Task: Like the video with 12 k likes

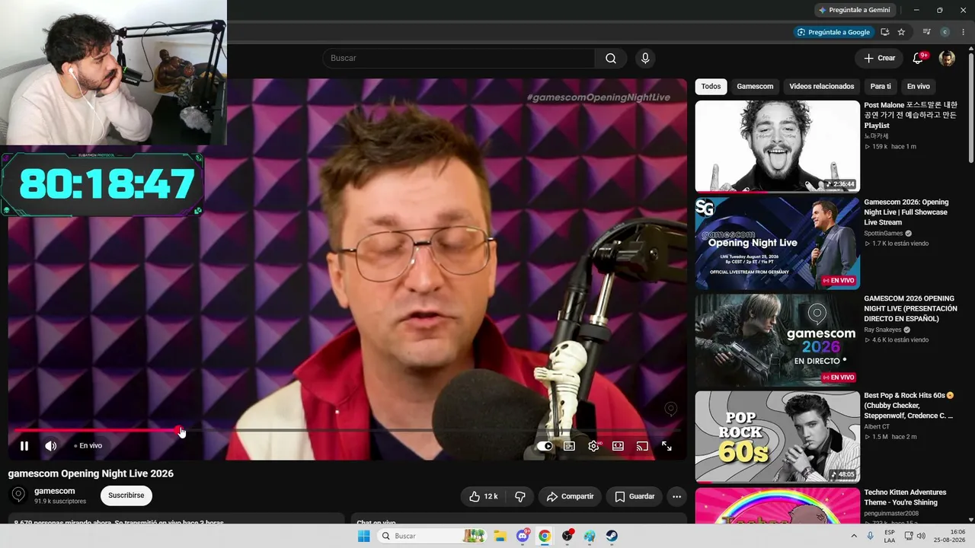Action: [x=484, y=496]
